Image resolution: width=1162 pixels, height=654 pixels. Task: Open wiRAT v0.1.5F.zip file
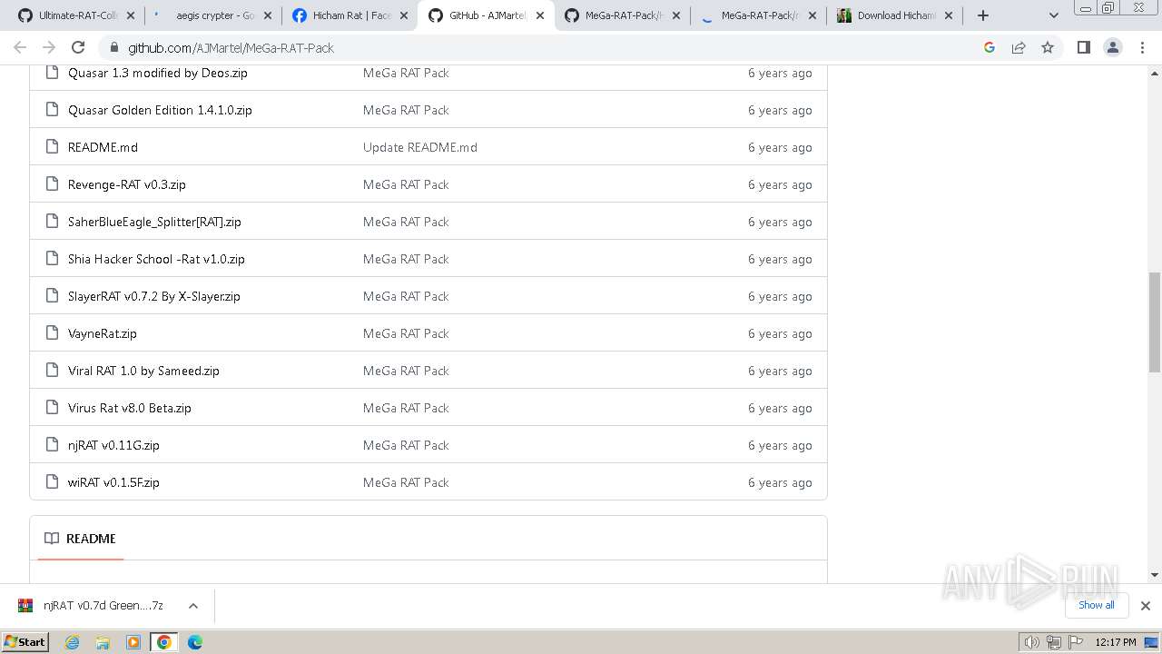113,482
